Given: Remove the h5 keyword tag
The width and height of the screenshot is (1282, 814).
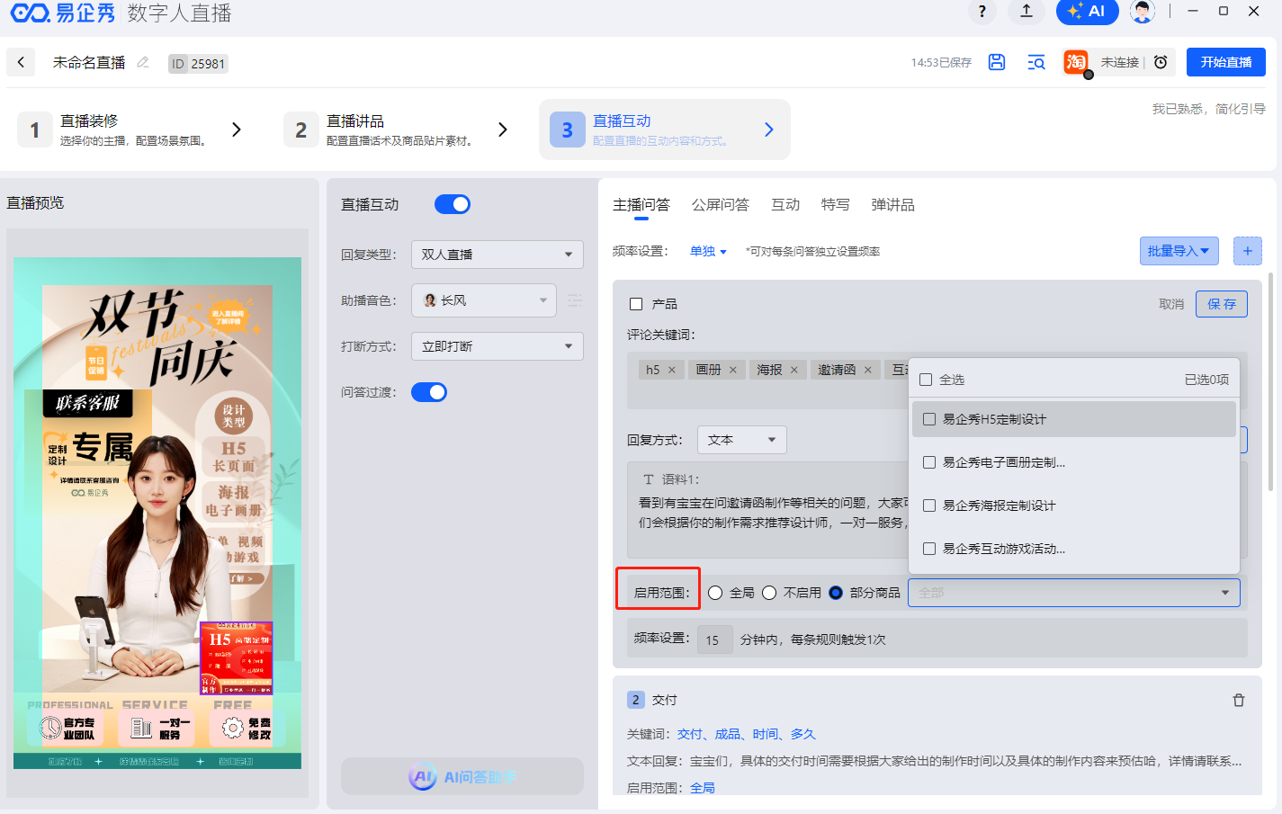Looking at the screenshot, I should [671, 370].
